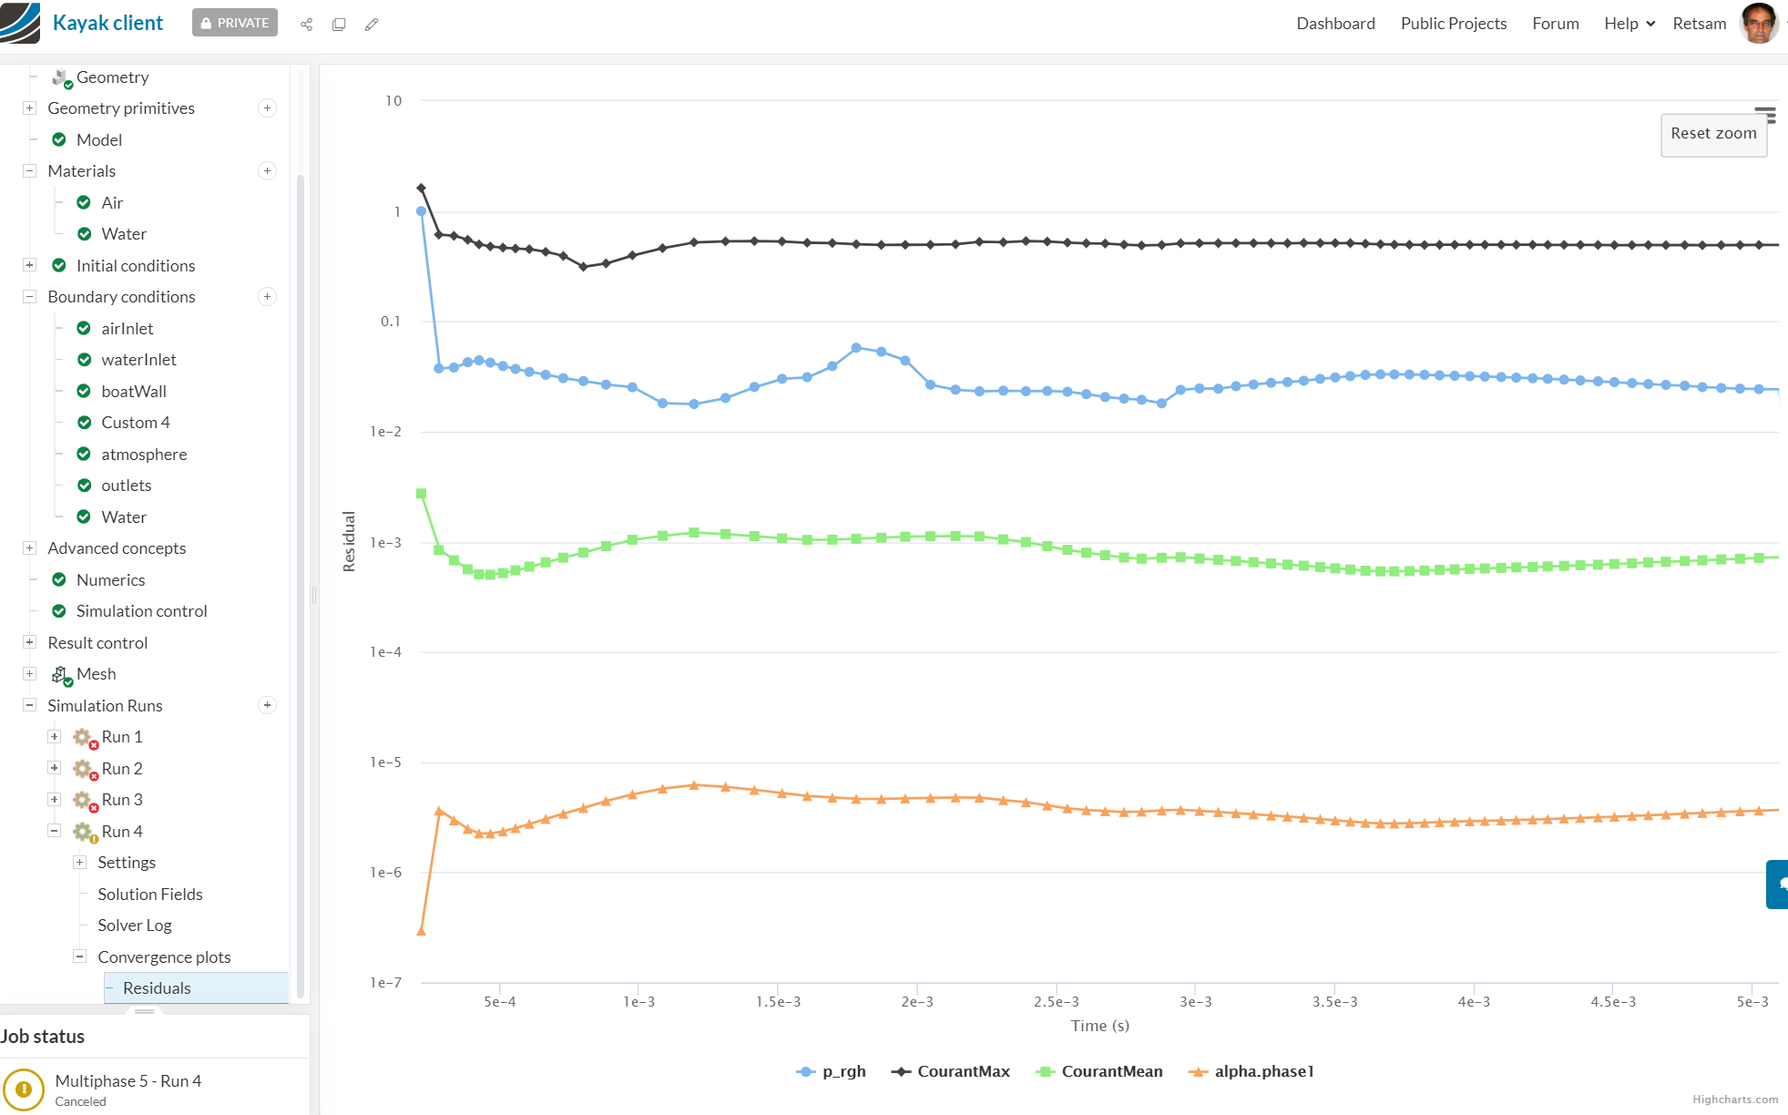Toggle CourantMax series in legend
This screenshot has width=1788, height=1115.
pos(951,1071)
